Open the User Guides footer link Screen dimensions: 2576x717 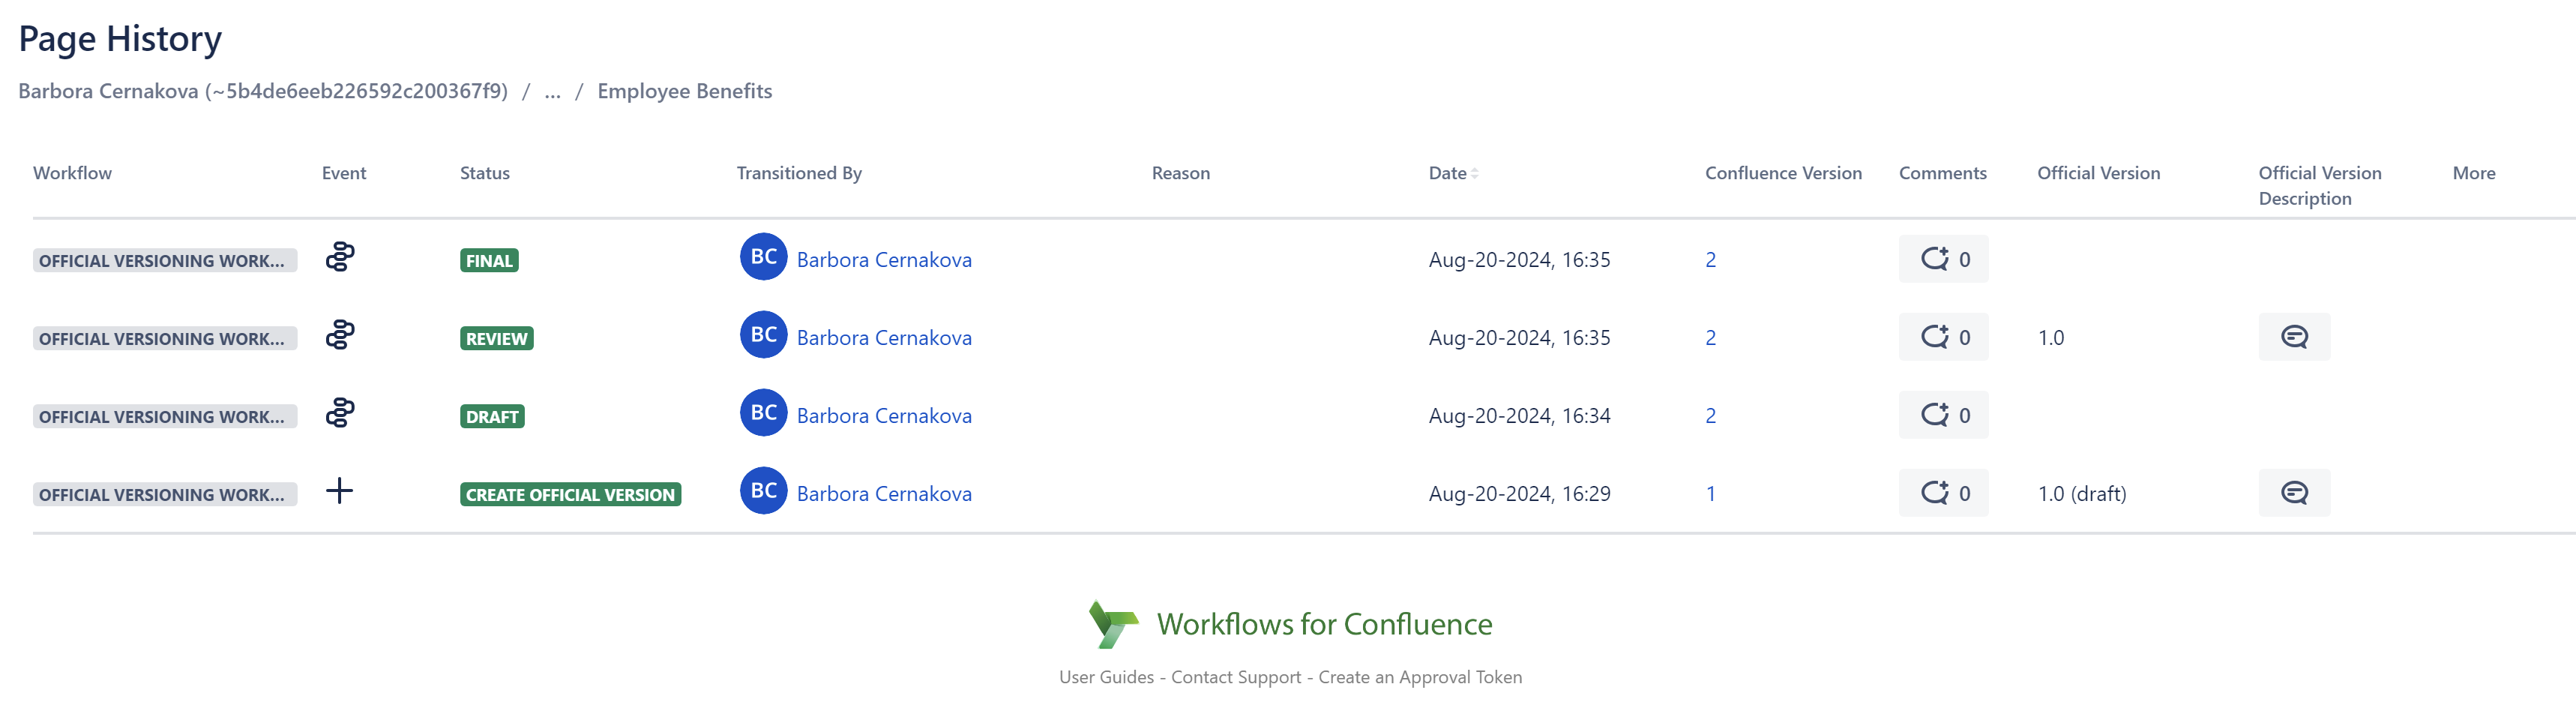tap(1106, 677)
